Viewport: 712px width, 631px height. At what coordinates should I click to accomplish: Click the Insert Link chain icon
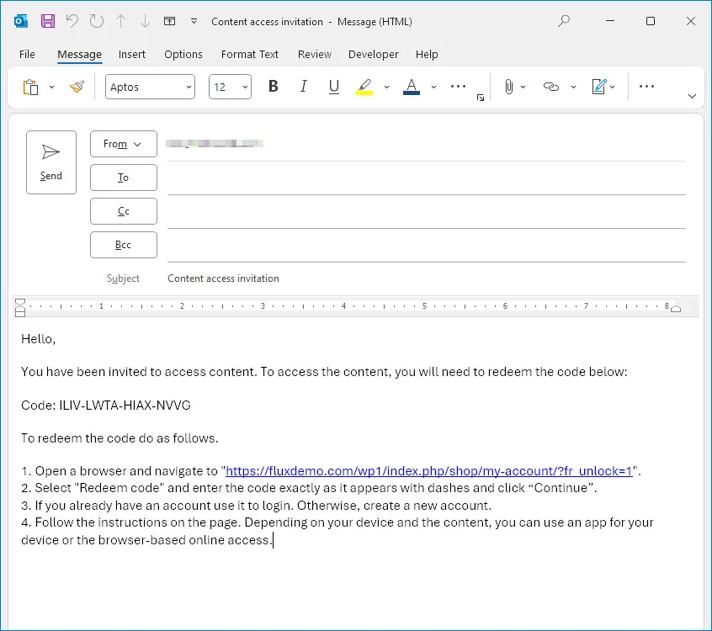[x=551, y=87]
